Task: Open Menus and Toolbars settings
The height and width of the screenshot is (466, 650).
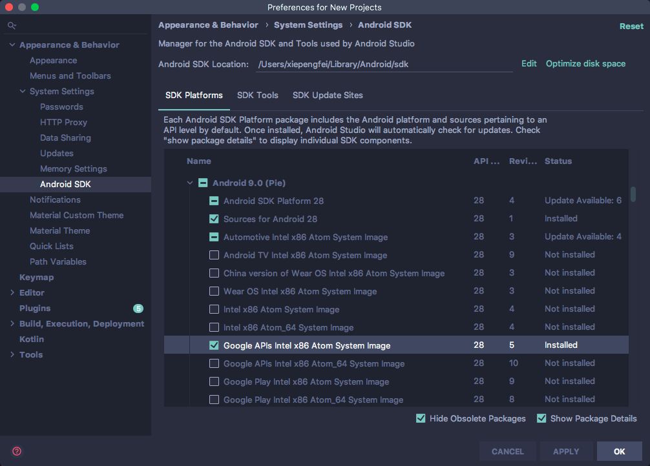Action: coord(70,76)
